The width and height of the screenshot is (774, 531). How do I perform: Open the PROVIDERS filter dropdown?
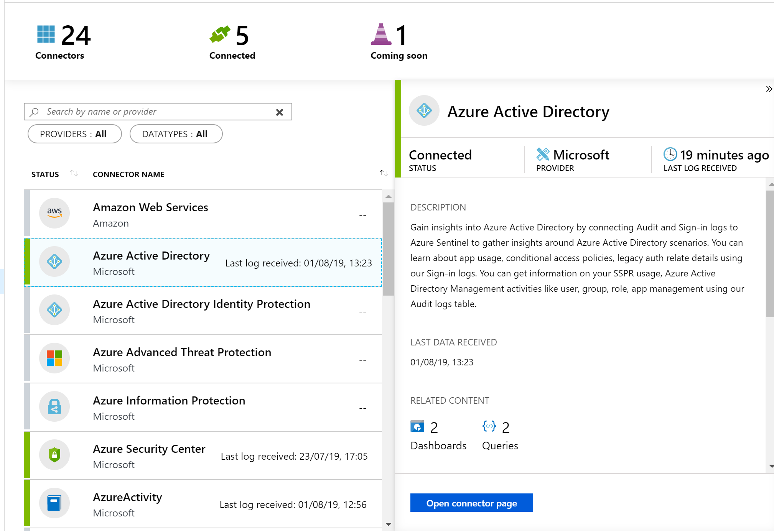[x=74, y=134]
